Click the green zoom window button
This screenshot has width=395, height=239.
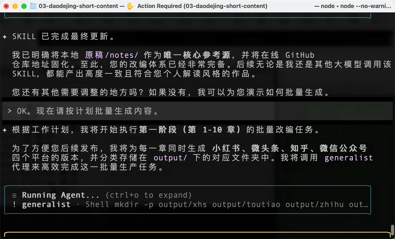pos(24,6)
